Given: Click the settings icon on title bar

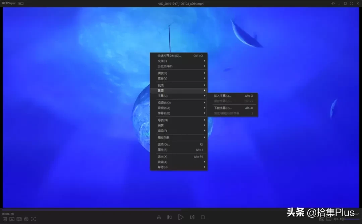Looking at the screenshot, I should pos(21,3).
